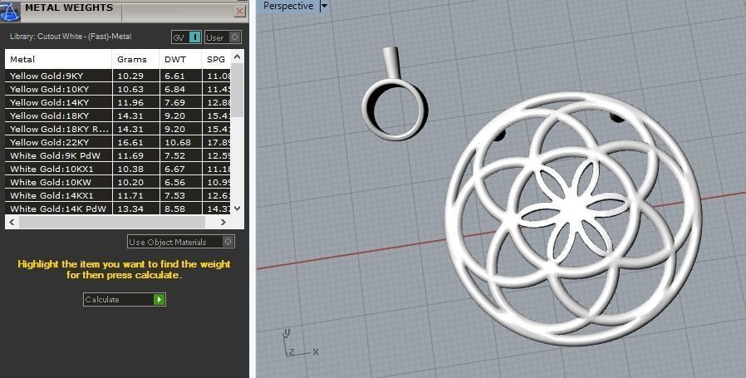Click the XYZ axis indicator in viewport

click(299, 343)
